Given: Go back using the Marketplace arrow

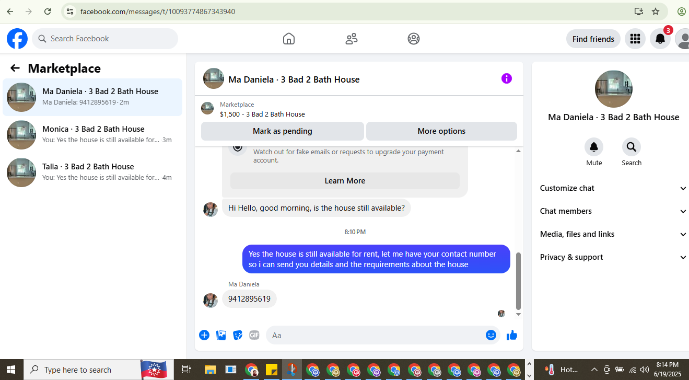Looking at the screenshot, I should (x=15, y=68).
